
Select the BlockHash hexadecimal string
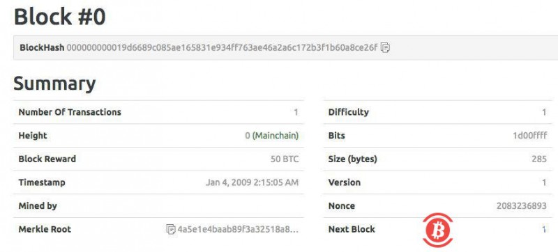(x=222, y=47)
